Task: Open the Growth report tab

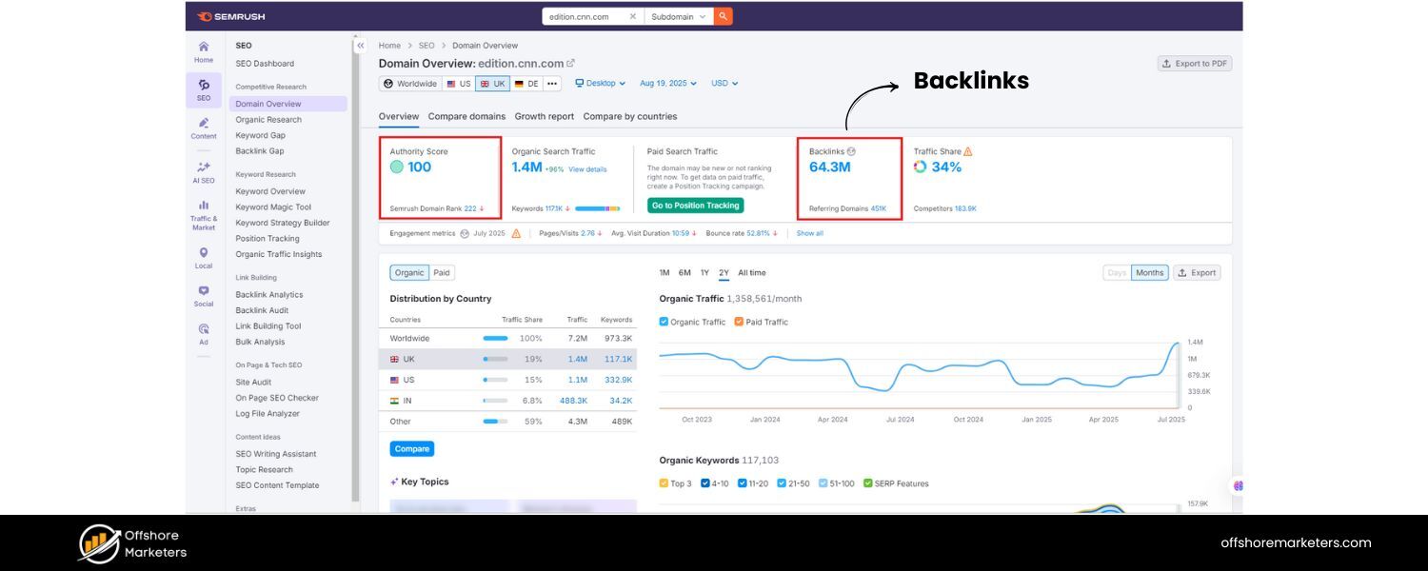Action: point(543,116)
